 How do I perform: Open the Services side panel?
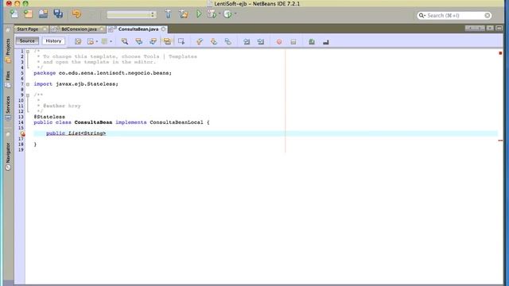[x=8, y=108]
